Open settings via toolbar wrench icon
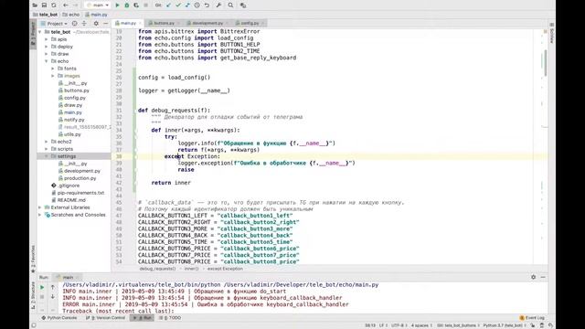Image resolution: width=585 pixels, height=329 pixels. (218, 5)
